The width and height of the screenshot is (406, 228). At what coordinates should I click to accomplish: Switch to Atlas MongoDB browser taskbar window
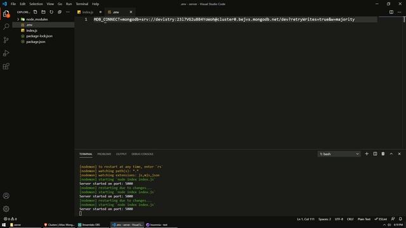pos(59,225)
